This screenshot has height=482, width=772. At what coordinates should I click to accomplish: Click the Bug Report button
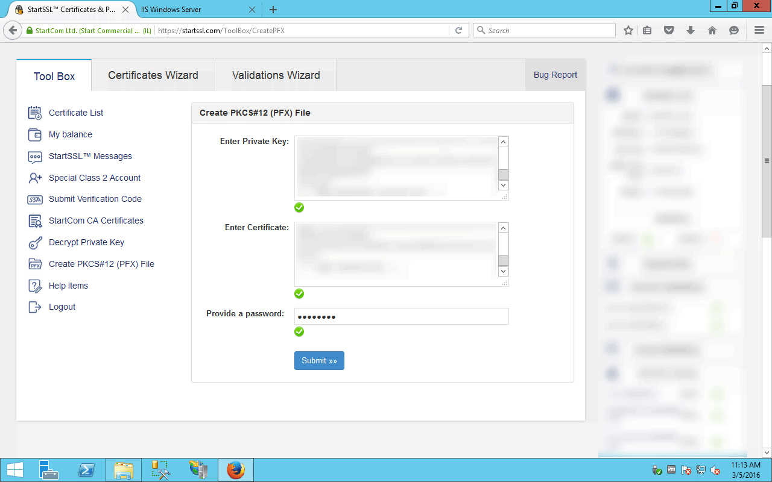pos(555,75)
